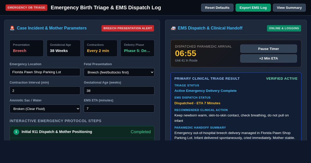Click Active Emergency Delivery Complete status
Image resolution: width=311 pixels, height=163 pixels.
(x=206, y=91)
